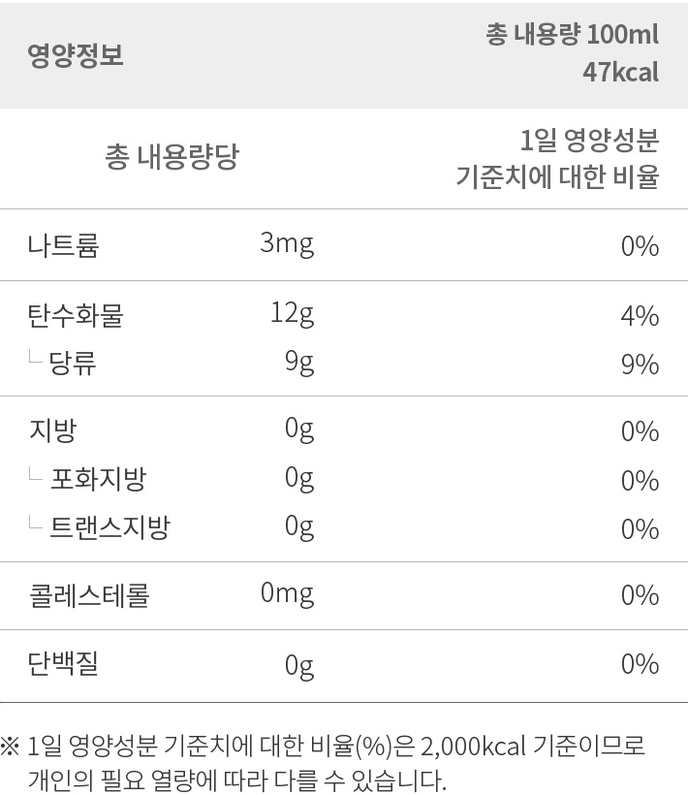Image resolution: width=688 pixels, height=795 pixels.
Task: Click the 12g carbohydrate amount
Action: coord(292,314)
